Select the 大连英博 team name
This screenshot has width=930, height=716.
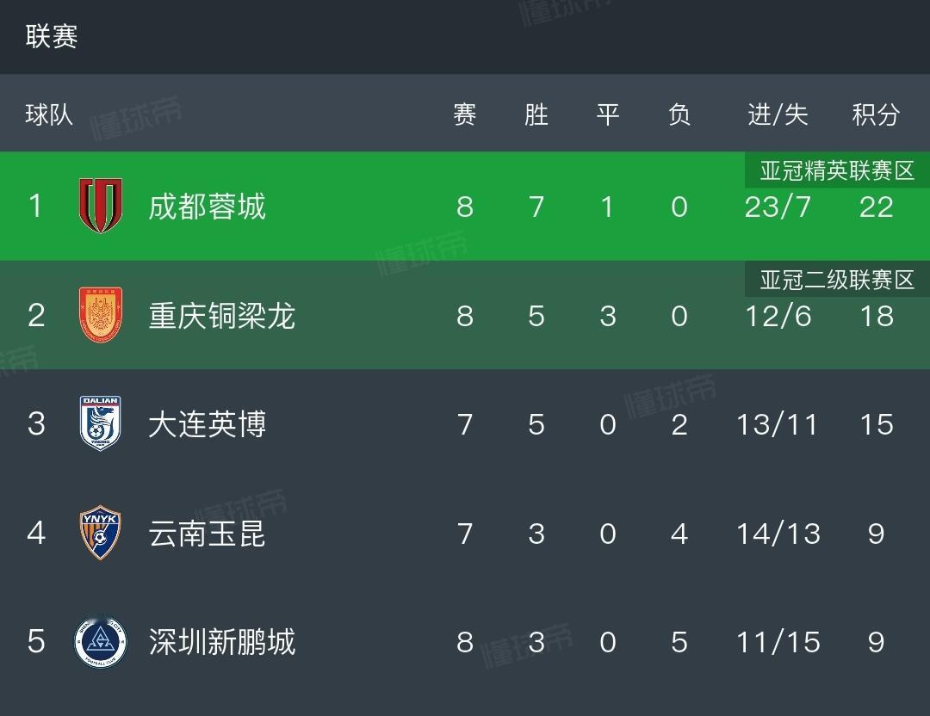[207, 424]
